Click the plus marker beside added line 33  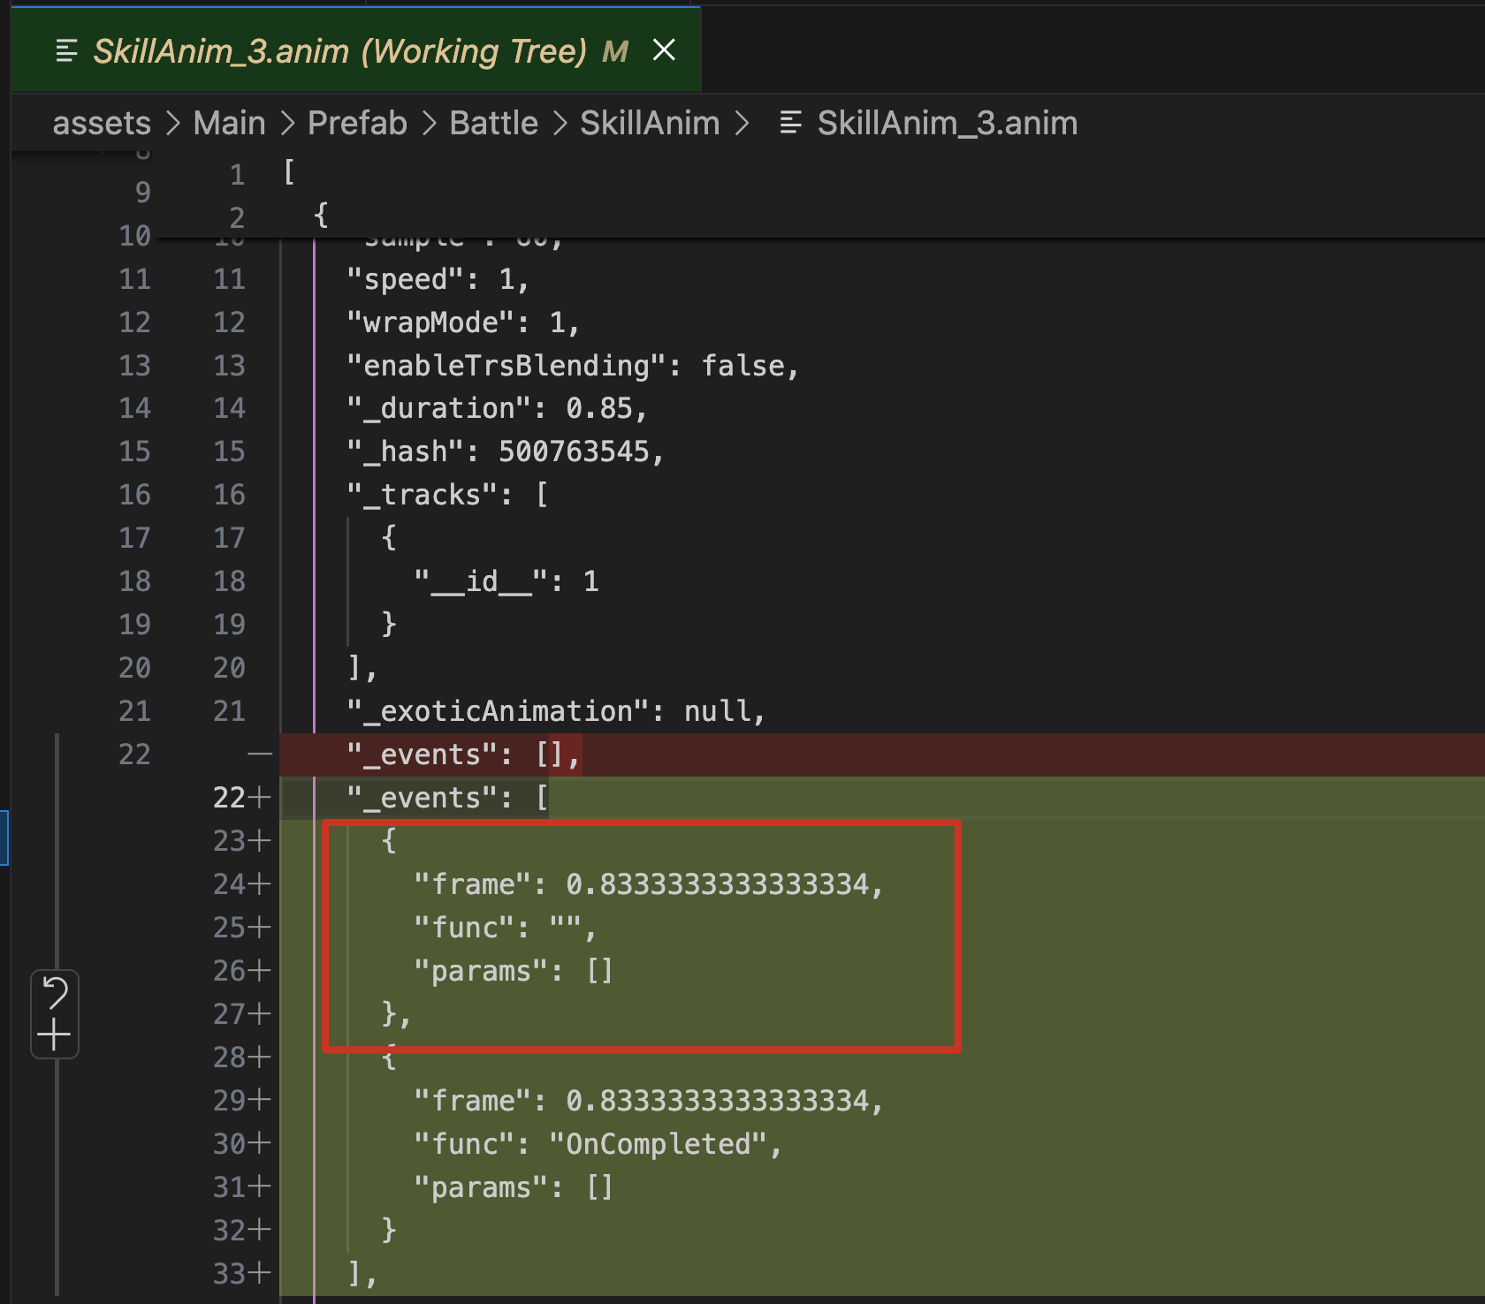(260, 1273)
